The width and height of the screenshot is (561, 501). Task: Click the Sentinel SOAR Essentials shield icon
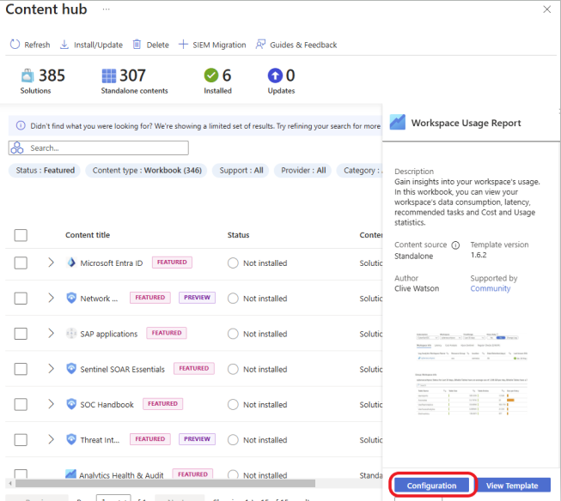click(71, 369)
